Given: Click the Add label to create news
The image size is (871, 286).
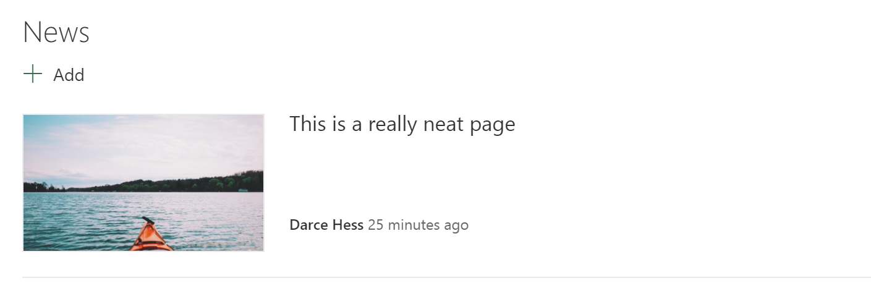Looking at the screenshot, I should pyautogui.click(x=69, y=75).
